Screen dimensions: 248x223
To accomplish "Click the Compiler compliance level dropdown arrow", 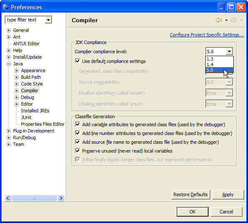I will pos(229,52).
